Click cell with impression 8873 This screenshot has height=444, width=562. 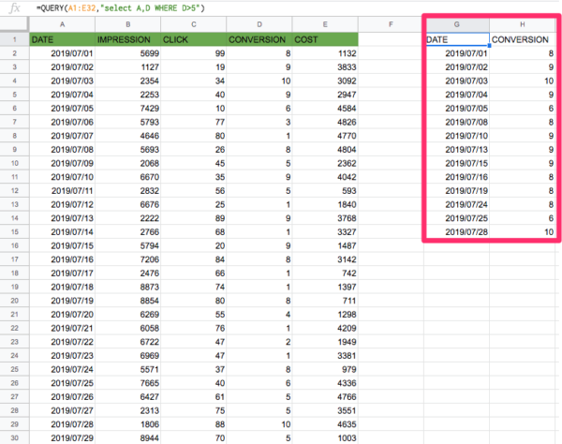[128, 287]
